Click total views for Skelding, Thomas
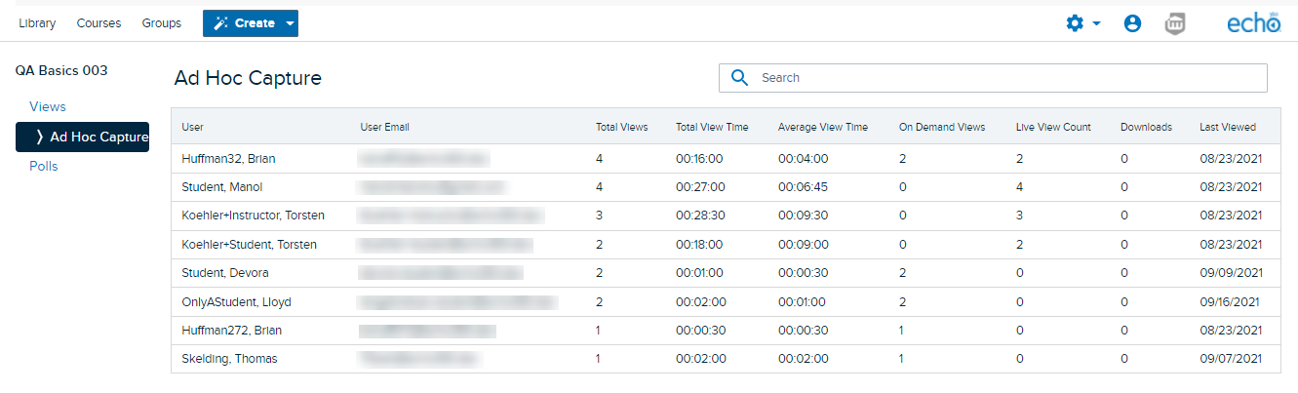The height and width of the screenshot is (393, 1298). 599,359
